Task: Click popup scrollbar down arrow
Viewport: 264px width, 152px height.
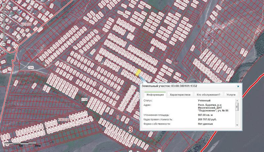Action: 237,125
